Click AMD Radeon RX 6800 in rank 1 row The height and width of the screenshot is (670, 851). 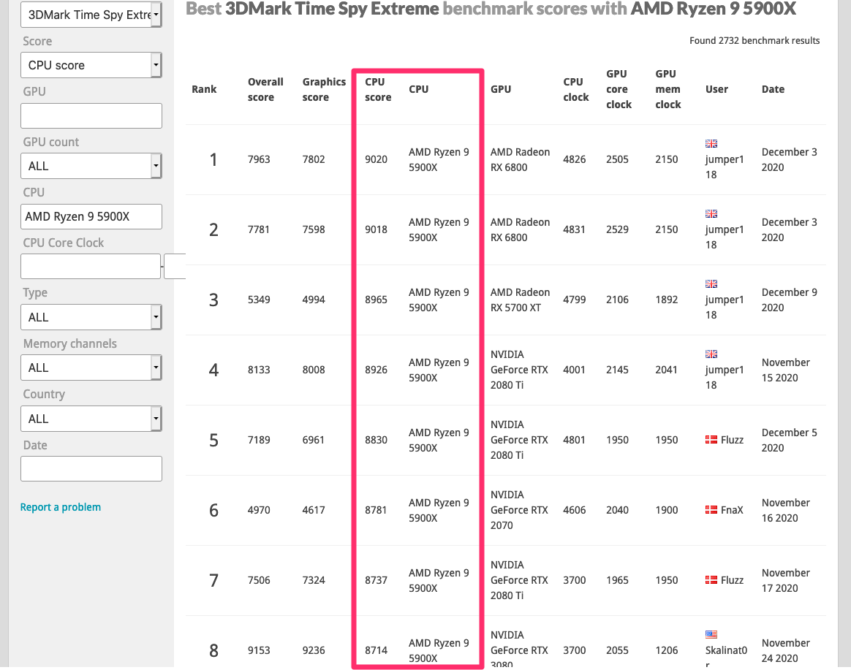pos(520,159)
